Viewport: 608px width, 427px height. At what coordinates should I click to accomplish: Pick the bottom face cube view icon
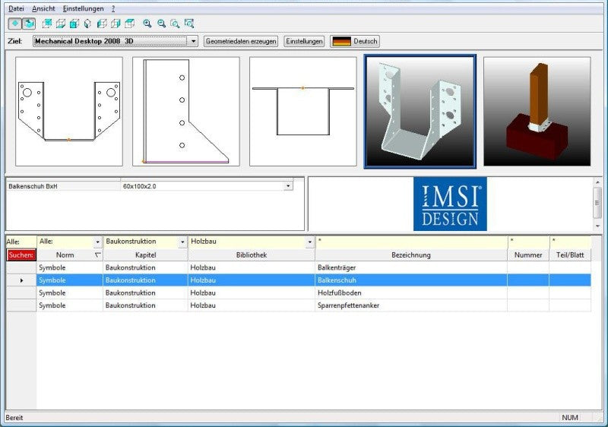tap(61, 24)
